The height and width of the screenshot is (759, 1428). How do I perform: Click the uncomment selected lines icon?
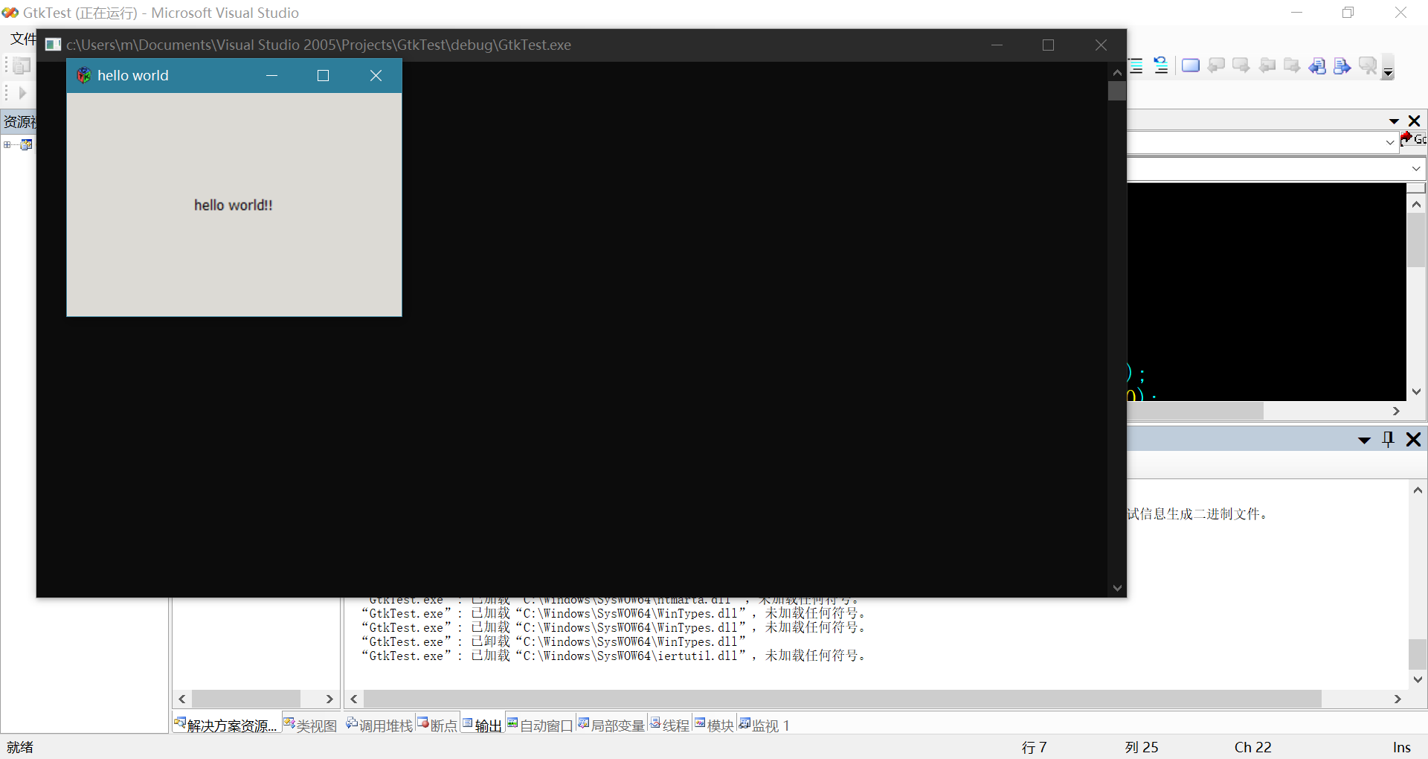point(1160,65)
